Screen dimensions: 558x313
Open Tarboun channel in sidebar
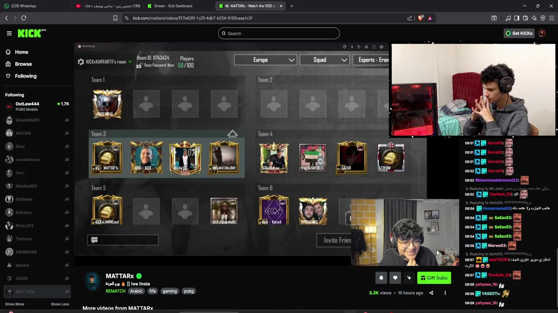coord(37,239)
